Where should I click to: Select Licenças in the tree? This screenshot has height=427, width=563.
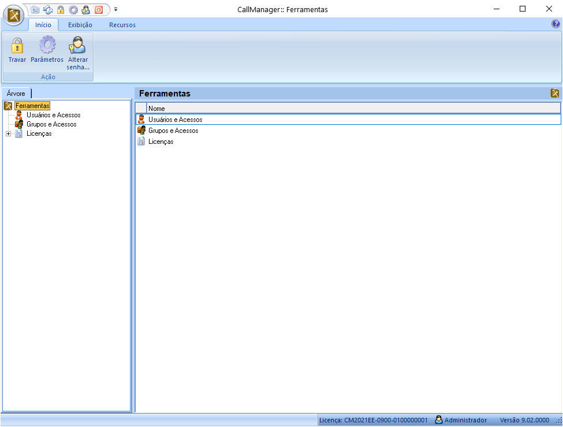39,133
